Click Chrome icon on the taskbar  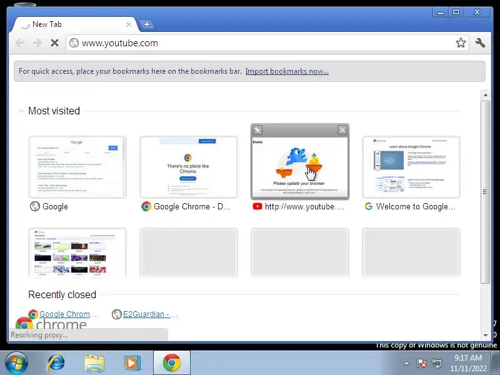click(x=171, y=363)
